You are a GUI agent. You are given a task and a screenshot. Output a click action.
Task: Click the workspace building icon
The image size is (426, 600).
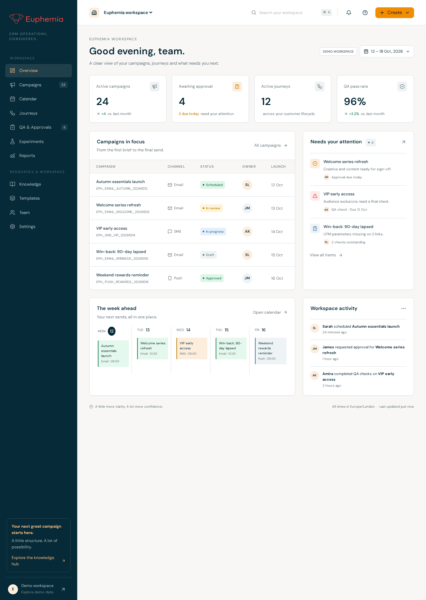pos(94,13)
